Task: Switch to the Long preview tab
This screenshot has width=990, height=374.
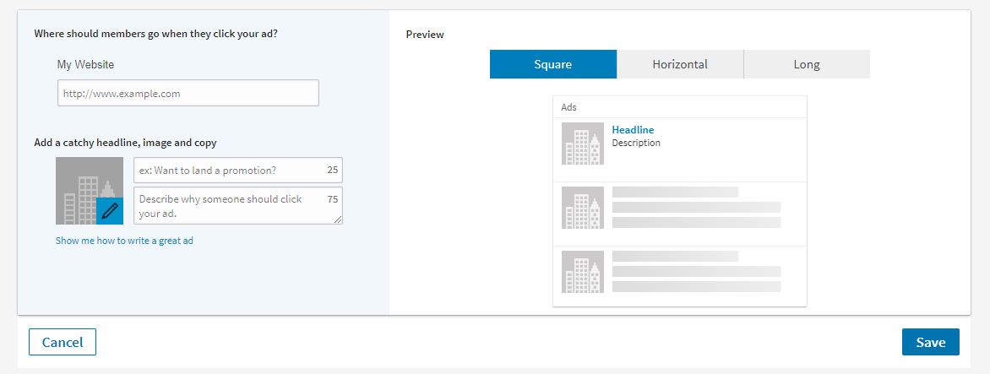Action: 807,64
